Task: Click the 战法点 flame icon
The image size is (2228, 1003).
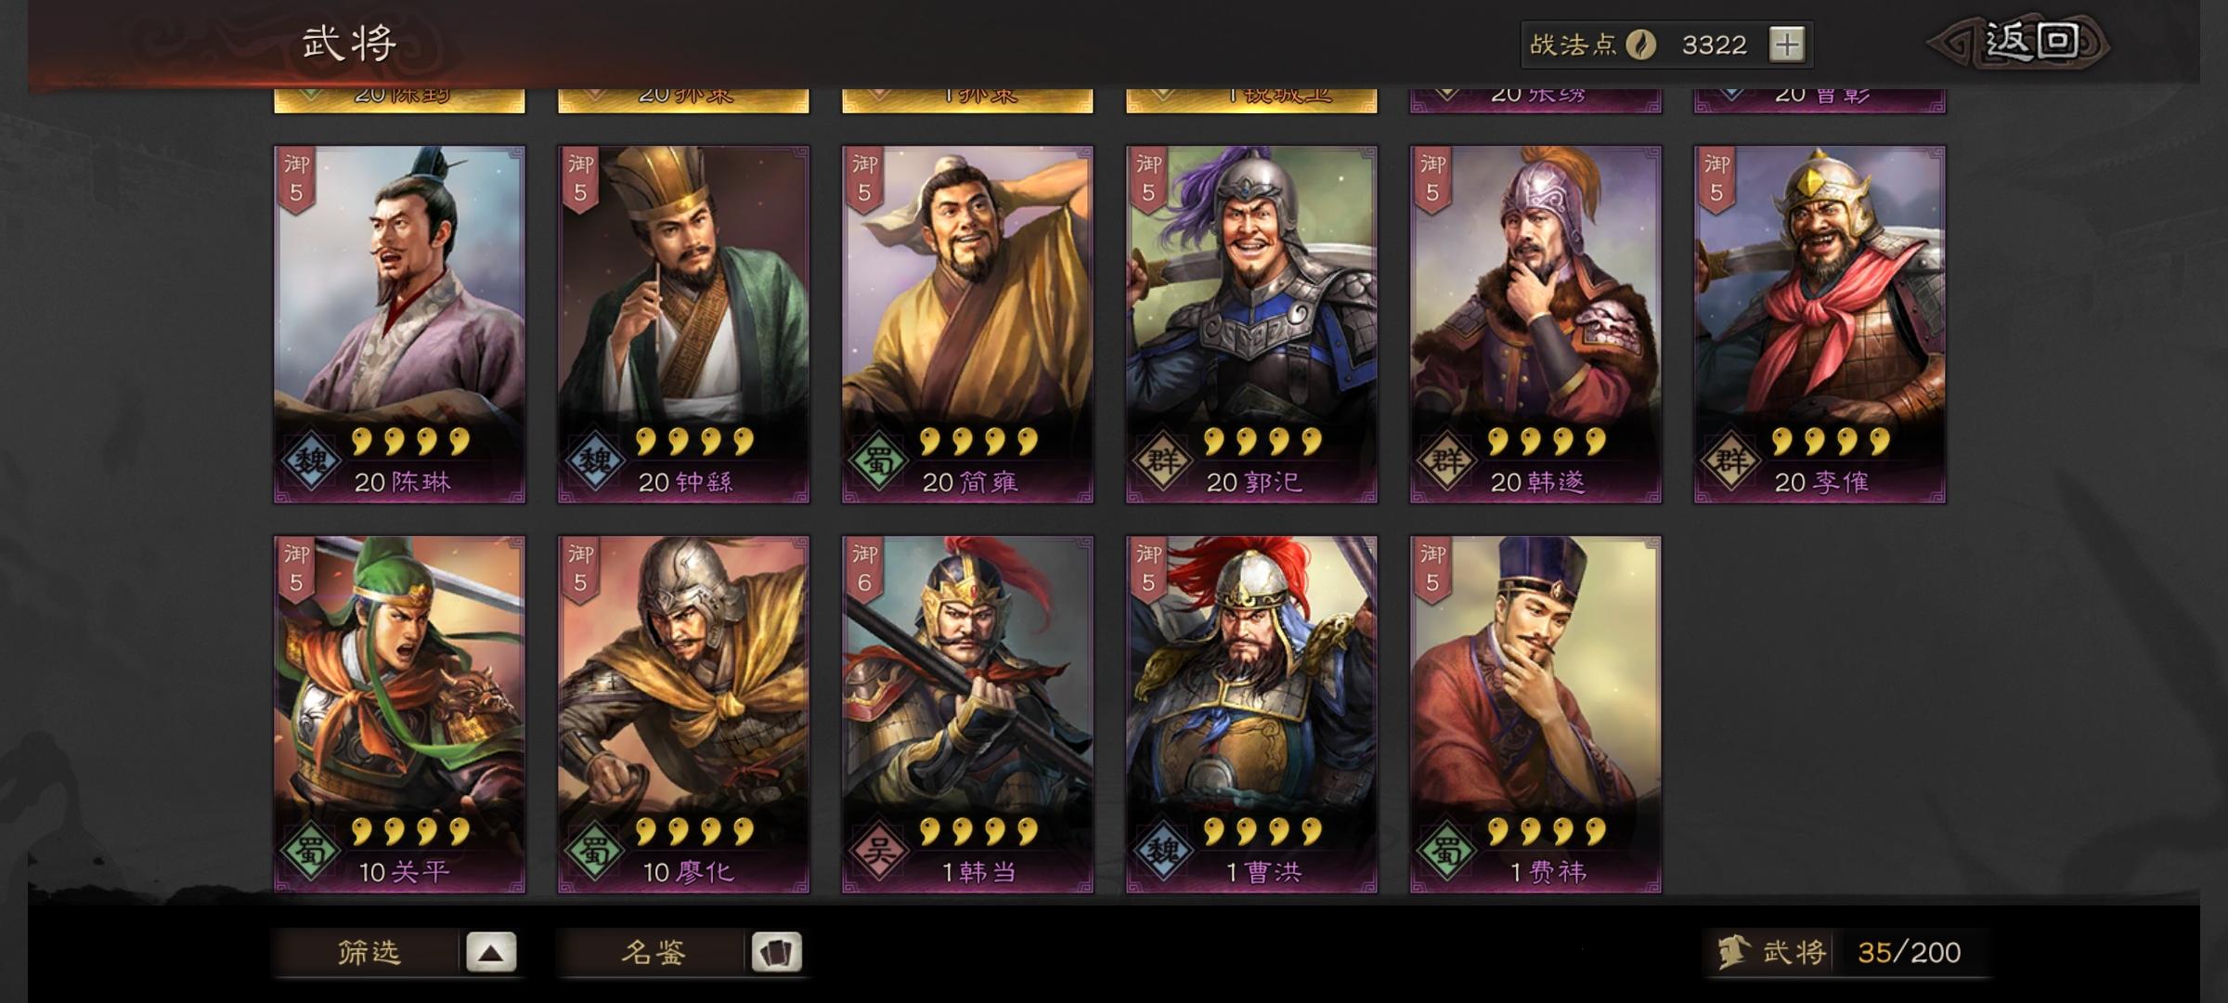Action: coord(1641,45)
